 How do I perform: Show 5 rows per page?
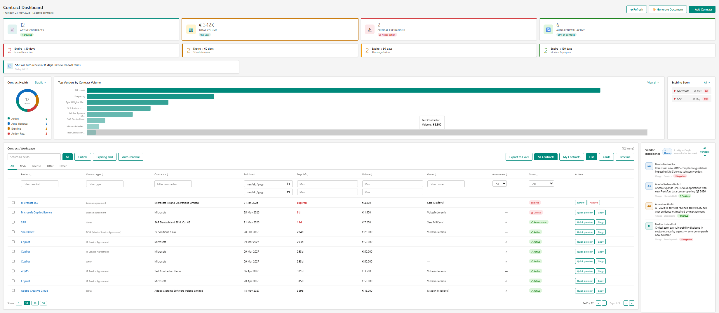pos(19,303)
